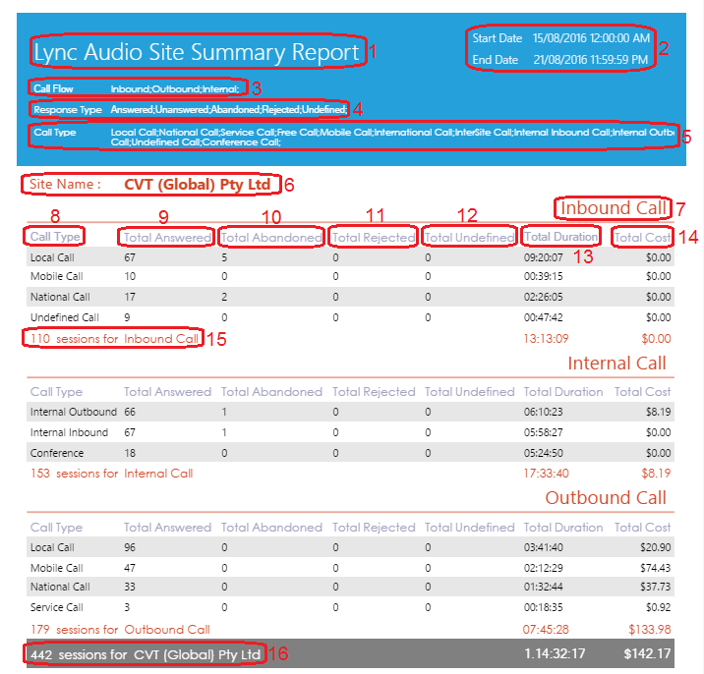Click cost $8.19 in Internal Outbound row
The image size is (704, 674).
[658, 412]
